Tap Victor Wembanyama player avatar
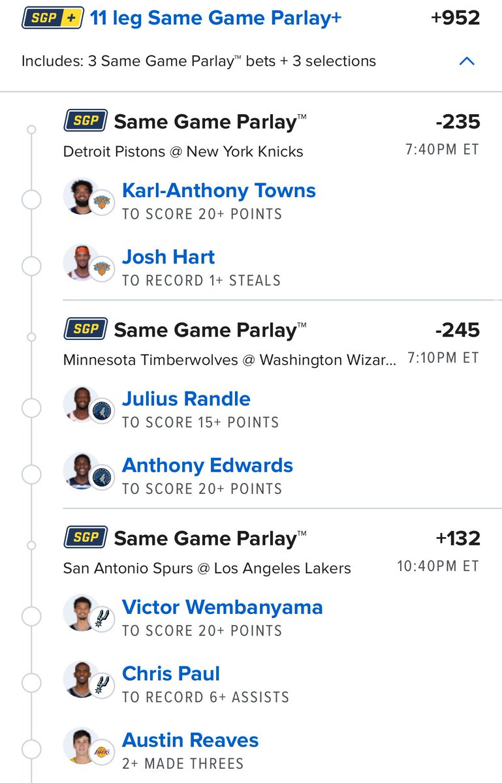Viewport: 502px width, 783px height. pos(82,613)
